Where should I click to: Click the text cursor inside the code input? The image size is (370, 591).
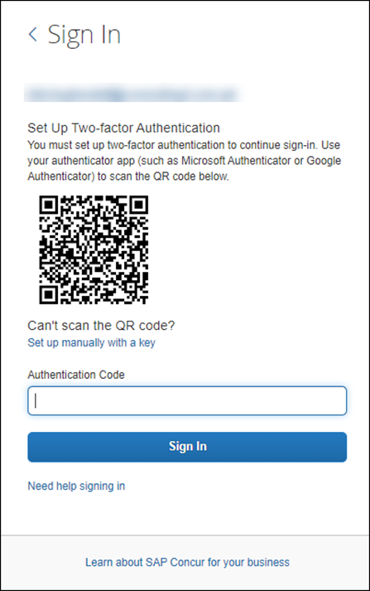(x=36, y=400)
